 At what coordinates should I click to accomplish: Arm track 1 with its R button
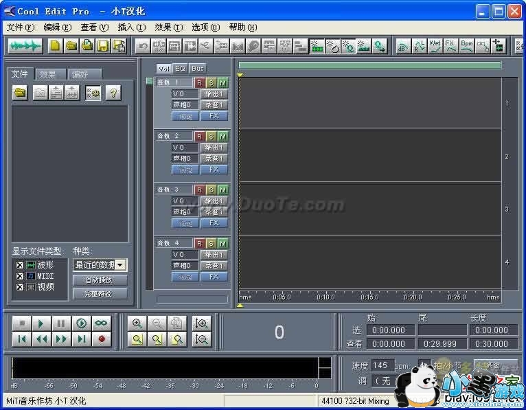click(200, 83)
